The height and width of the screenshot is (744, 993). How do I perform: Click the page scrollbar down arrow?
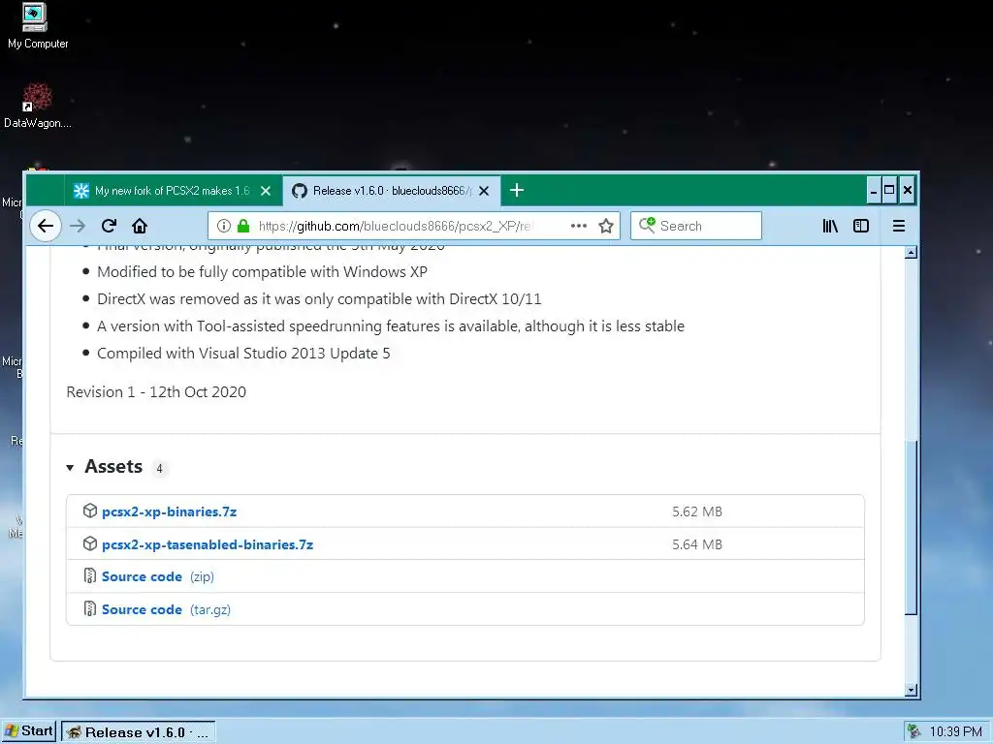click(x=911, y=690)
